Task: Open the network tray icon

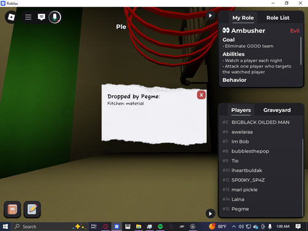Action: 248,227
